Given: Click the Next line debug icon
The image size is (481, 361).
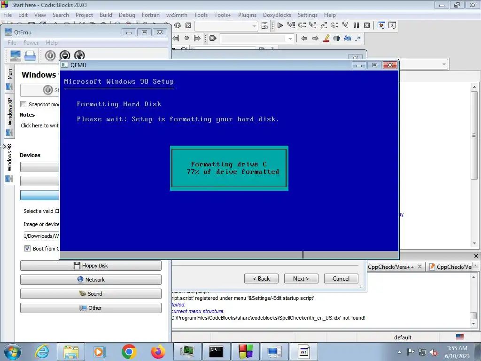Looking at the screenshot, I should click(x=302, y=25).
